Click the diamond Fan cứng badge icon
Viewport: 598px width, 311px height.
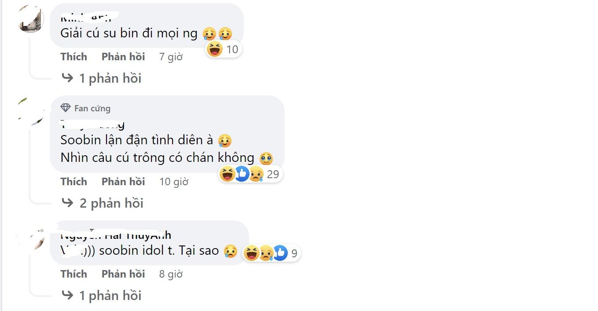tap(66, 107)
